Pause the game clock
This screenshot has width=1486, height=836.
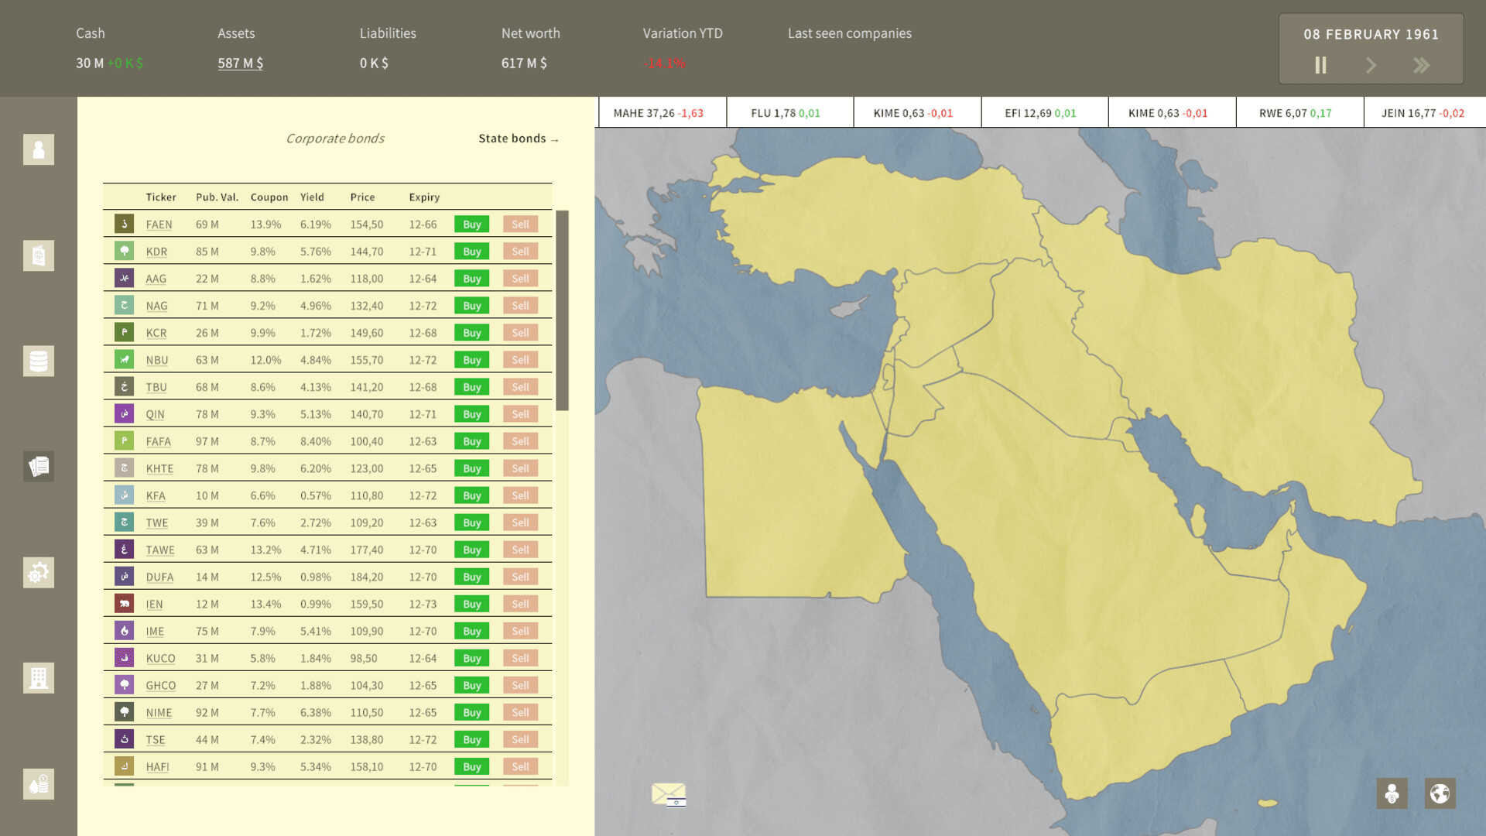pyautogui.click(x=1320, y=65)
